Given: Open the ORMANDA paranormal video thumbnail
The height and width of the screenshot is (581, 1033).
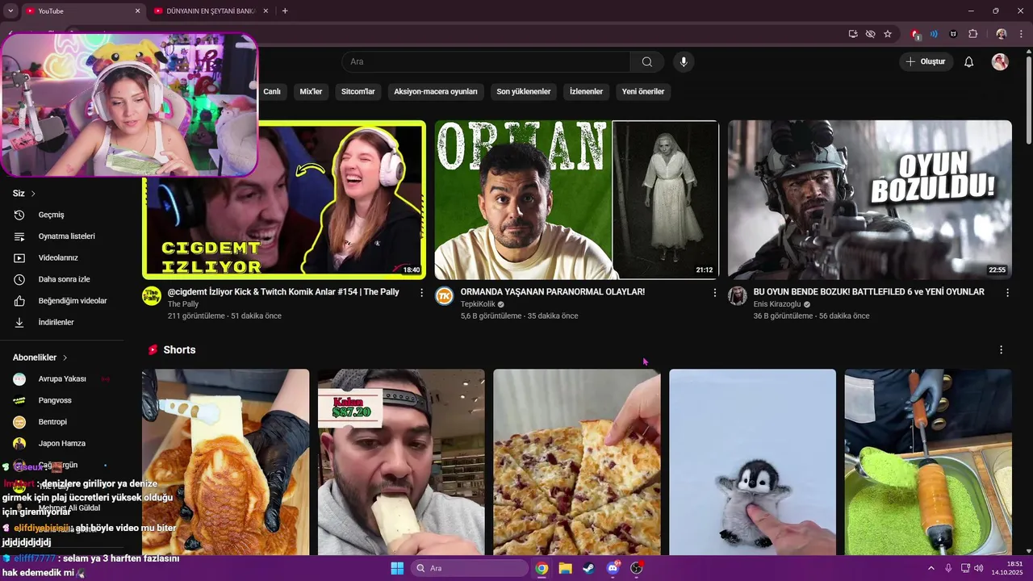Looking at the screenshot, I should point(576,199).
